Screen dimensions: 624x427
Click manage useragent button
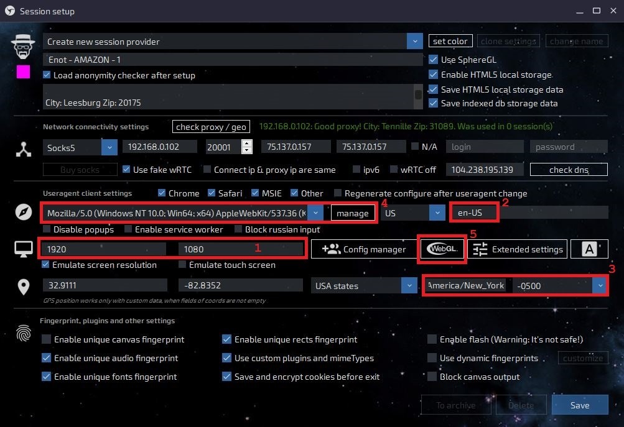[x=353, y=213]
